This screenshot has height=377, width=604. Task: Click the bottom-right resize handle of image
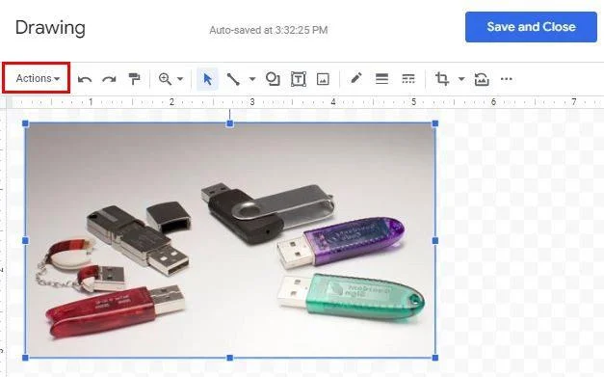click(435, 358)
